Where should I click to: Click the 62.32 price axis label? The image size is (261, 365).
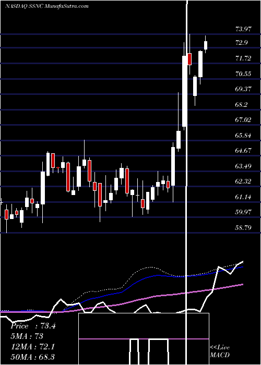(x=243, y=181)
